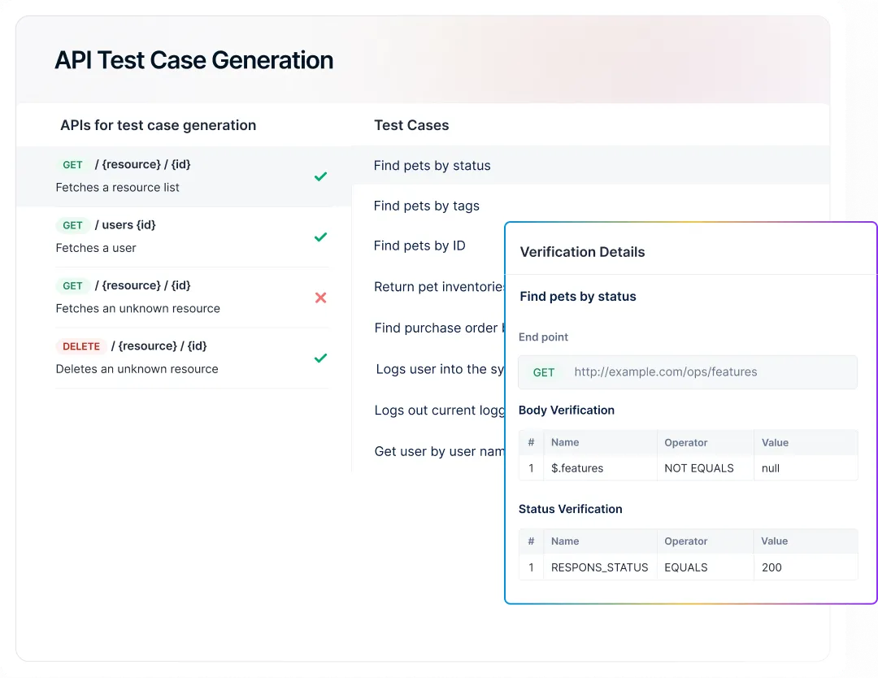Screen dimensions: 878x678
Task: Switch to the 'Test Cases' column header
Action: (x=411, y=125)
